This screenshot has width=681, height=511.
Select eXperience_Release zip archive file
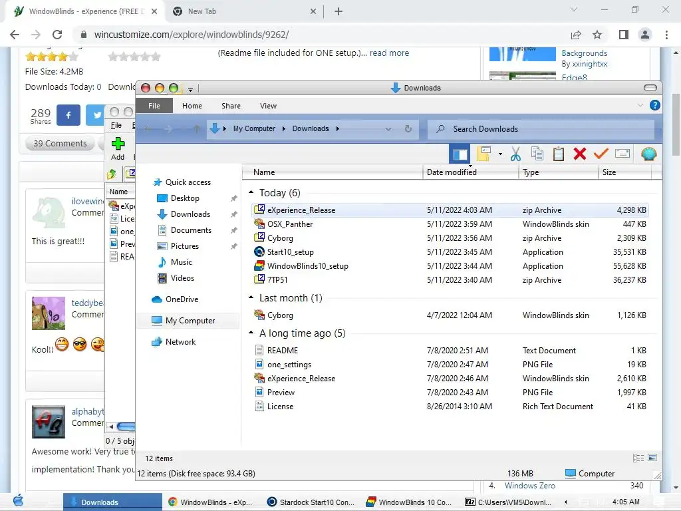click(x=450, y=210)
